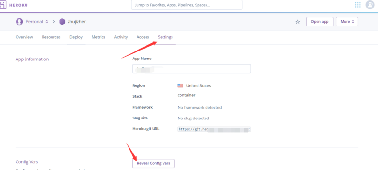Click the Heroku git URL label
378x170 pixels.
point(146,129)
